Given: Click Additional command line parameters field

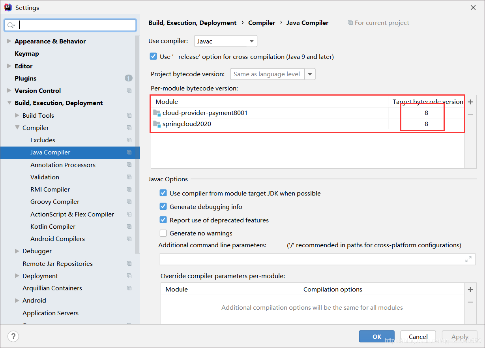Looking at the screenshot, I should click(317, 259).
